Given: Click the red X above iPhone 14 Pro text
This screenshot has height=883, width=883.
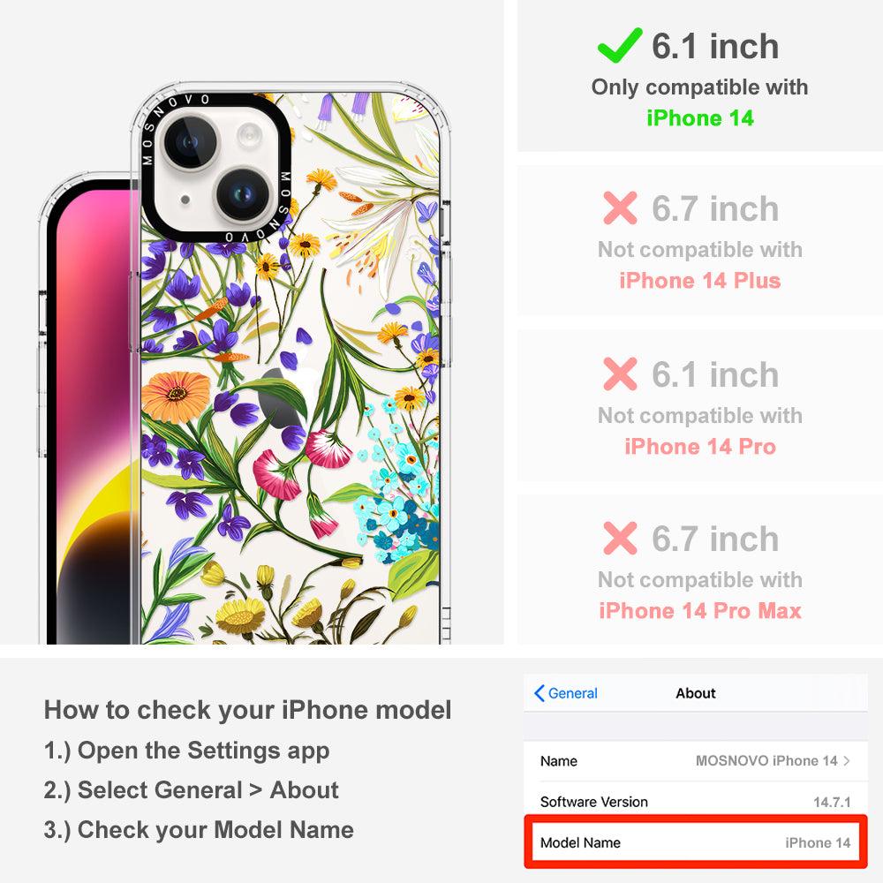Looking at the screenshot, I should click(x=620, y=374).
